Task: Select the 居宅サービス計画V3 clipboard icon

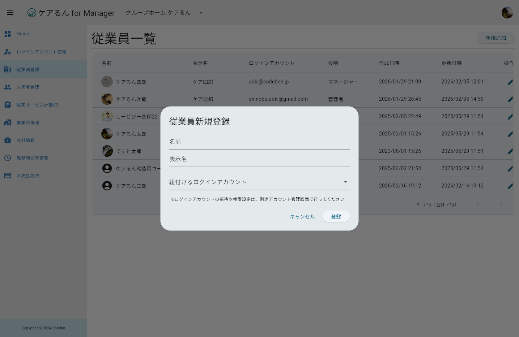Action: point(8,104)
